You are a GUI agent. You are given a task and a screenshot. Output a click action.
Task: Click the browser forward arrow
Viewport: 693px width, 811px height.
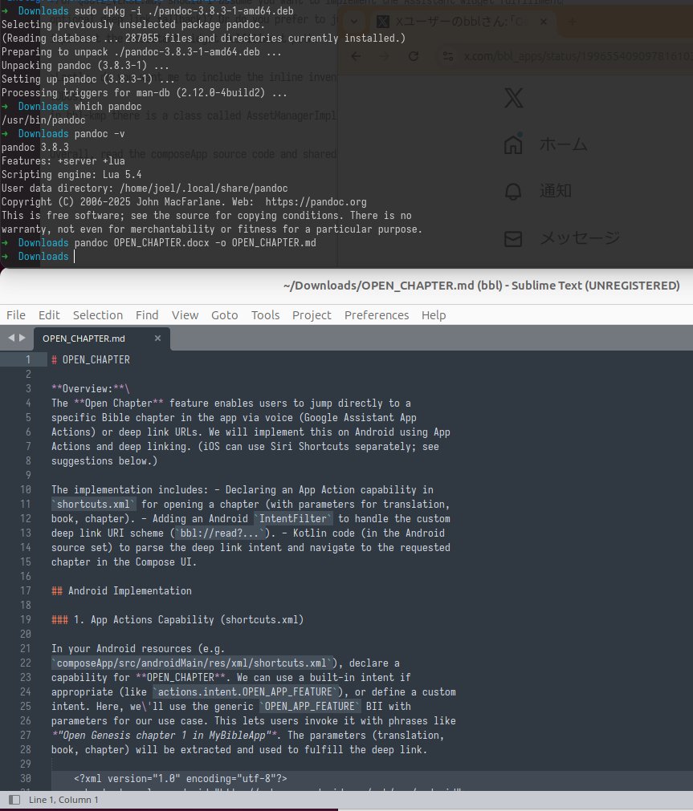tap(385, 56)
